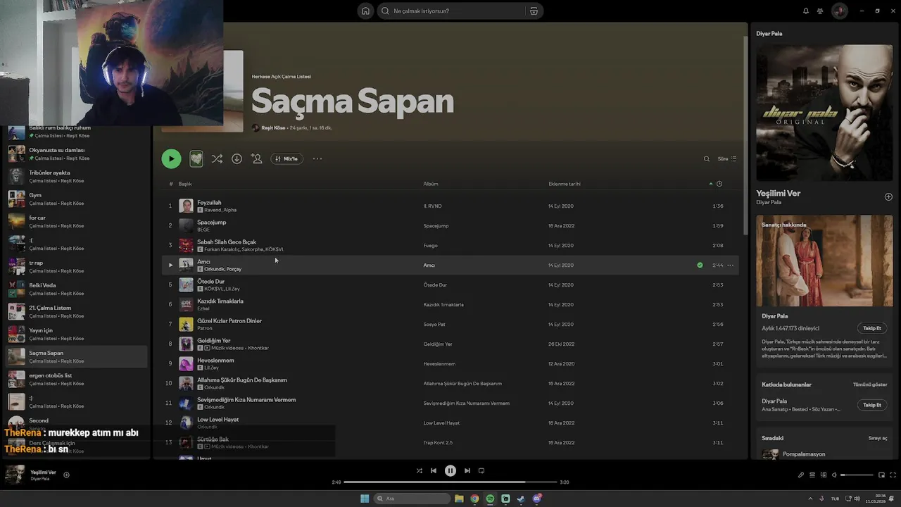Pause the current song
901x507 pixels.
[x=450, y=470]
